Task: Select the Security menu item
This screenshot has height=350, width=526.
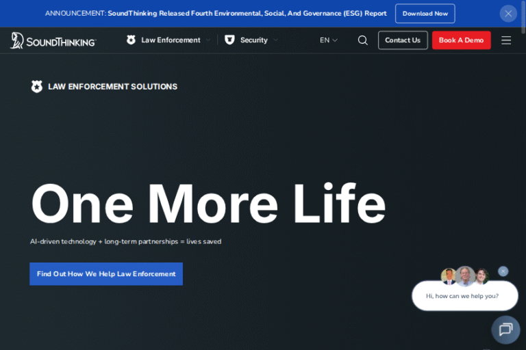Action: (x=253, y=40)
